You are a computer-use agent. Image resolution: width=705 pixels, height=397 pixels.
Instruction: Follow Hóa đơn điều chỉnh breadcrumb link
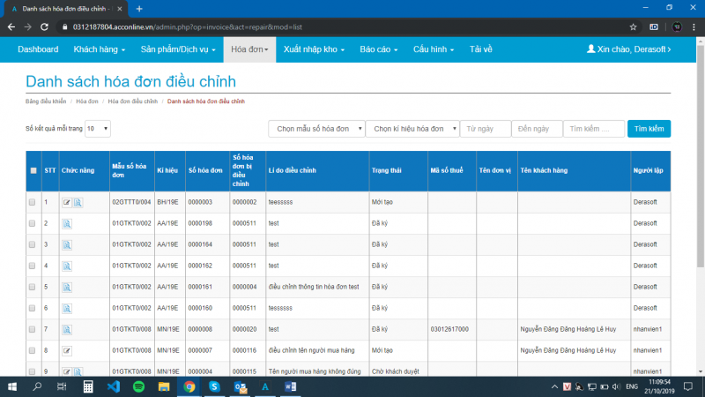tap(133, 101)
